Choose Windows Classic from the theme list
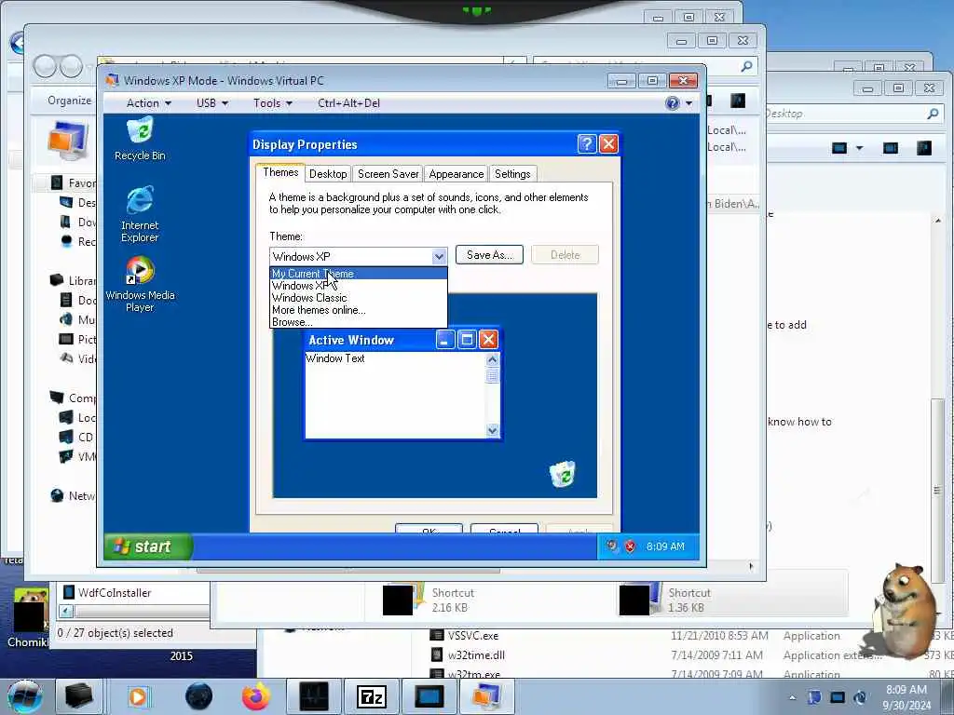 click(x=359, y=298)
